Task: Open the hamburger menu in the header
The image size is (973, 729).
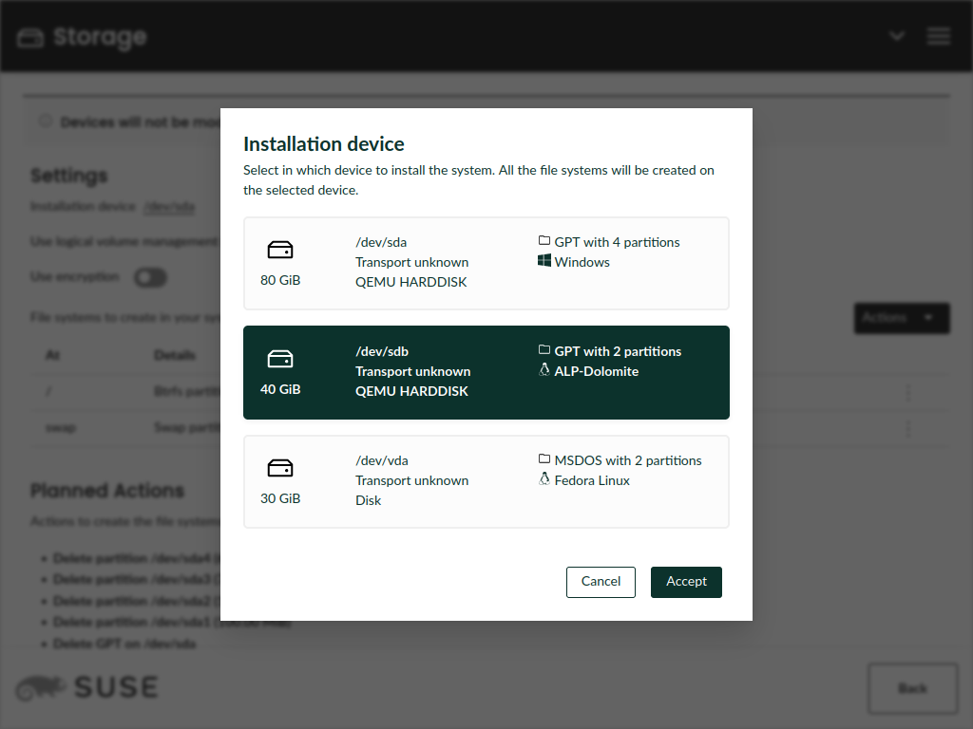Action: (x=939, y=36)
